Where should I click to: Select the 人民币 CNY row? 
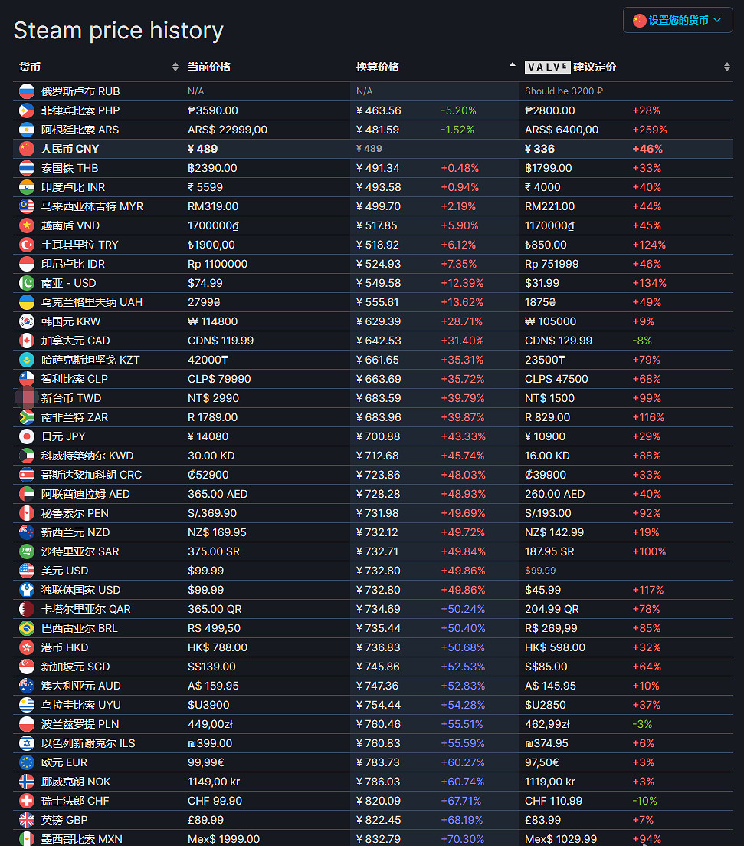tap(70, 149)
